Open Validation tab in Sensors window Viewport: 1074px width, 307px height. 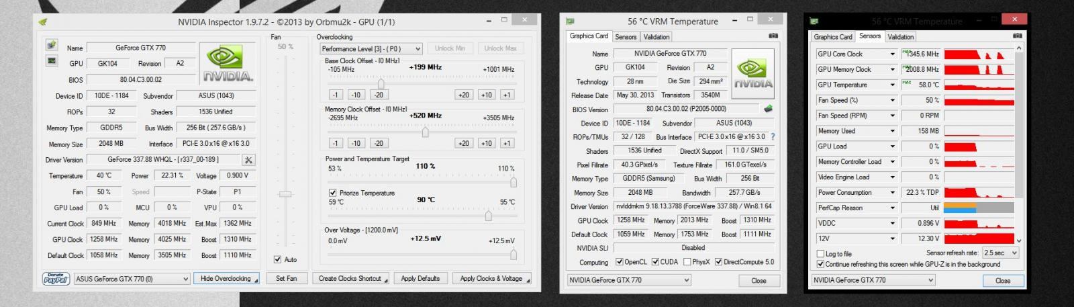click(900, 37)
